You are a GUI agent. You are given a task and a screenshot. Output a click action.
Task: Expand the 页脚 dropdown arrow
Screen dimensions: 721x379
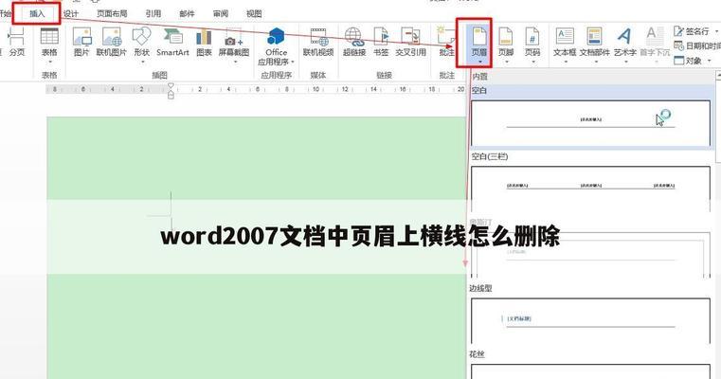(506, 62)
